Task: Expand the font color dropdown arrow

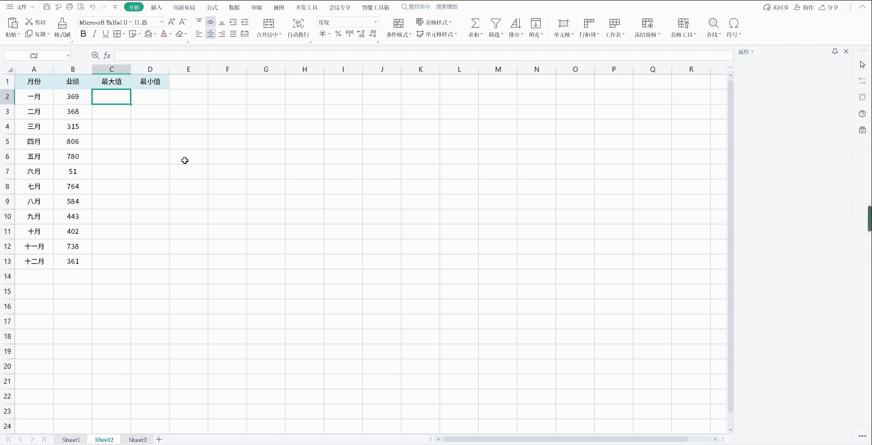Action: (x=170, y=35)
